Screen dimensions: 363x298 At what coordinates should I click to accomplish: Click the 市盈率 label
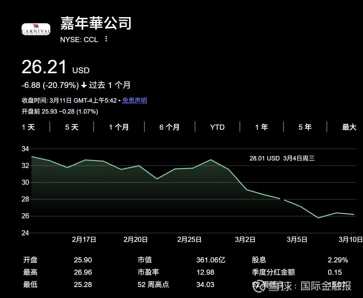[148, 272]
